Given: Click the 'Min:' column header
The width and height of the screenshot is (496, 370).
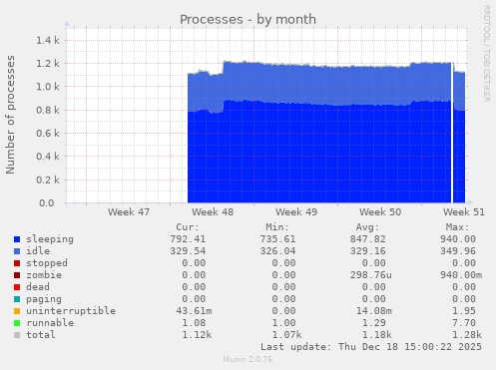Looking at the screenshot, I should (x=277, y=227).
